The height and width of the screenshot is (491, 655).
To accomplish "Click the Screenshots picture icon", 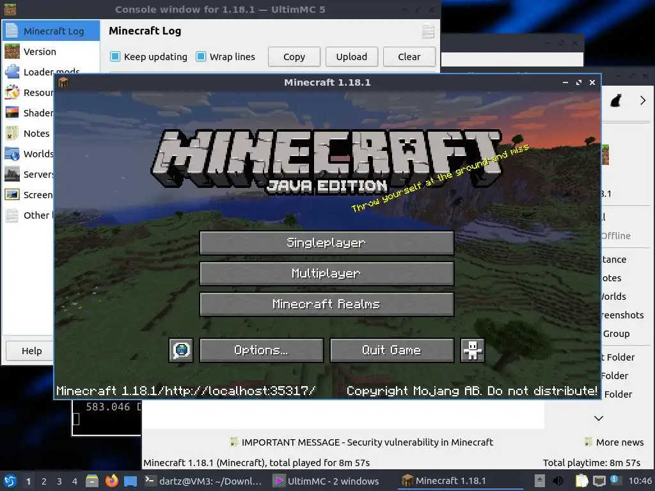I will (12, 194).
